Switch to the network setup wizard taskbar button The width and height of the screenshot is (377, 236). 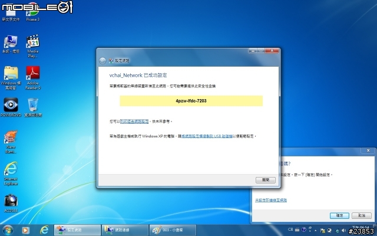click(77, 230)
